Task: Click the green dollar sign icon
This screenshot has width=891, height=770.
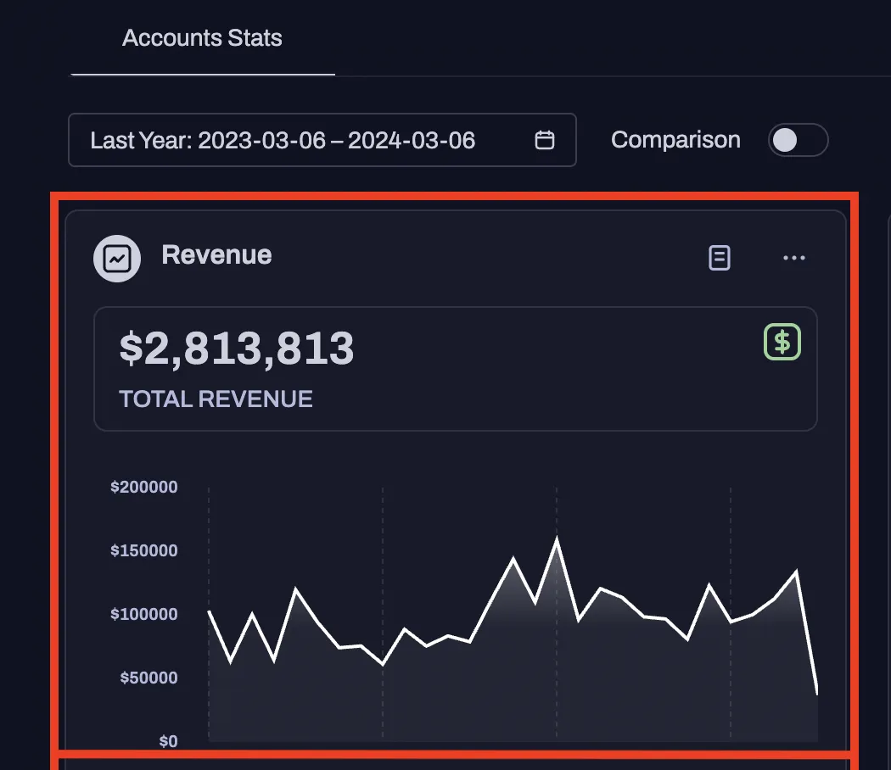Action: 782,342
